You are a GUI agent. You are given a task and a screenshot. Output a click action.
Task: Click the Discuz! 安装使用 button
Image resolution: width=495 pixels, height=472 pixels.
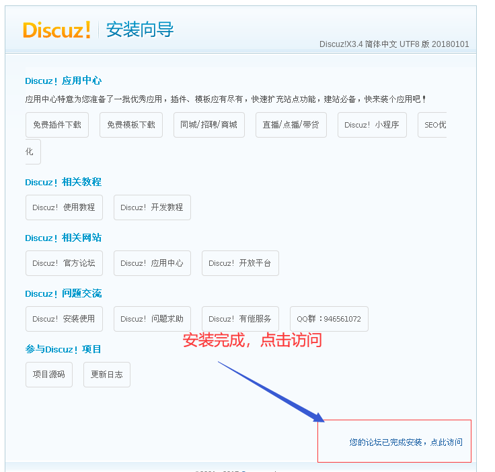(x=64, y=319)
